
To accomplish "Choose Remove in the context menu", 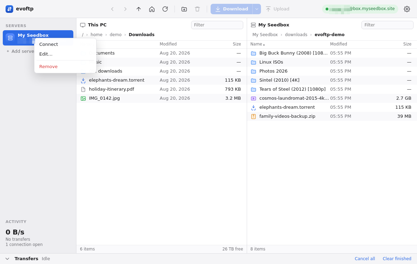I will pyautogui.click(x=65, y=67).
